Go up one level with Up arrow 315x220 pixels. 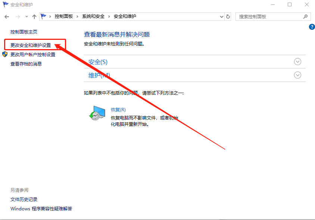point(34,17)
